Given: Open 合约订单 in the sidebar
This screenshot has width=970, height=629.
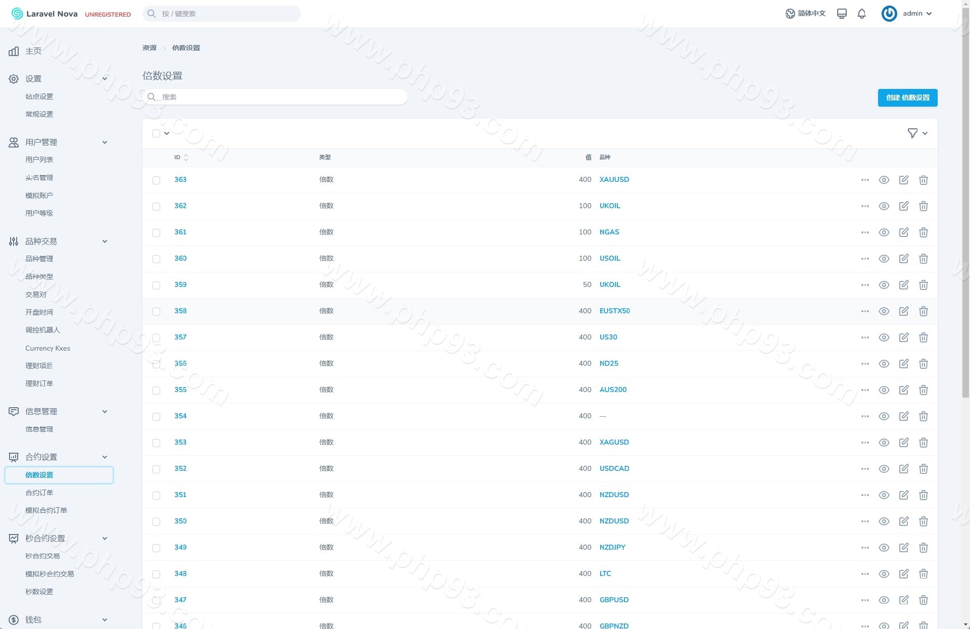Looking at the screenshot, I should click(x=39, y=493).
